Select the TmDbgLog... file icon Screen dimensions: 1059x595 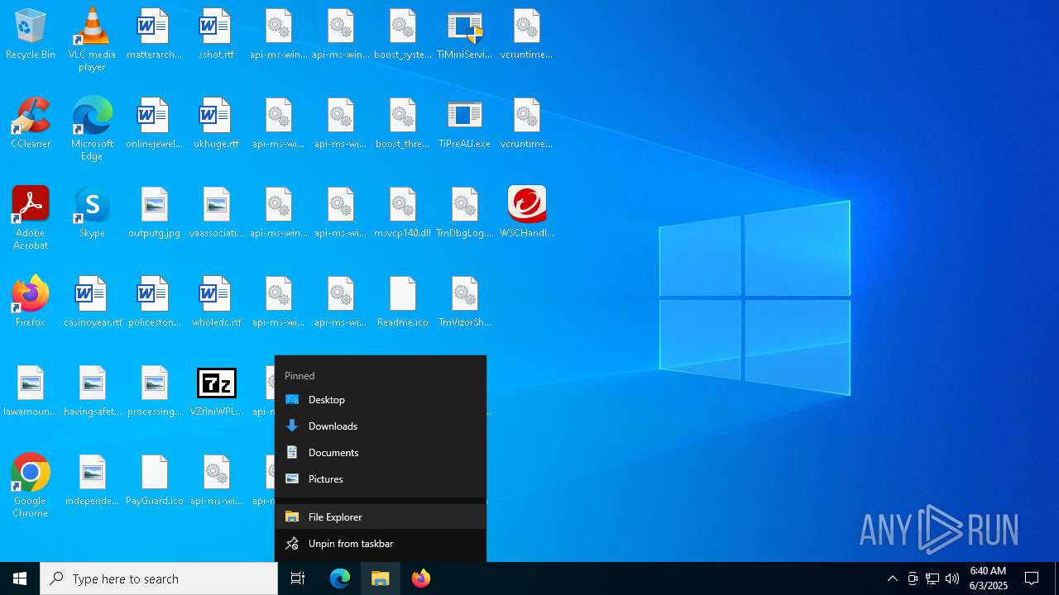(x=465, y=212)
